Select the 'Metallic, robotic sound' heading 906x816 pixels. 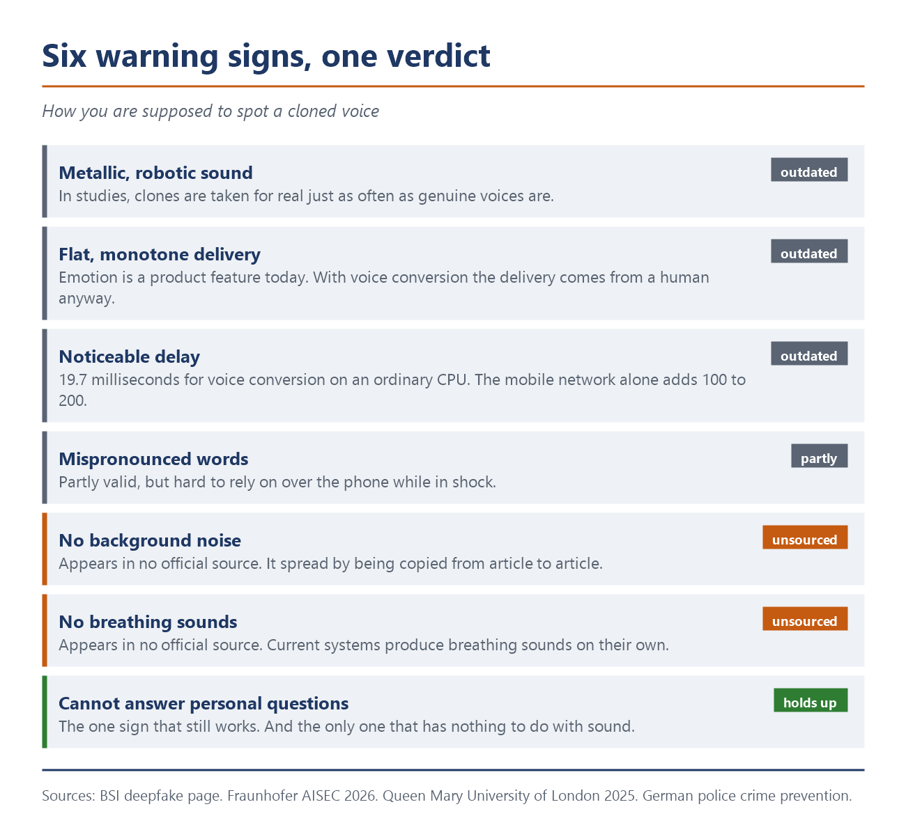(x=155, y=173)
